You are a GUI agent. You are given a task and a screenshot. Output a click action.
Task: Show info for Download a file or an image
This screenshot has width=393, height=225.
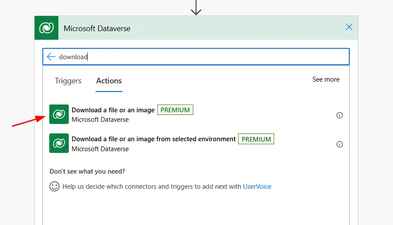339,115
